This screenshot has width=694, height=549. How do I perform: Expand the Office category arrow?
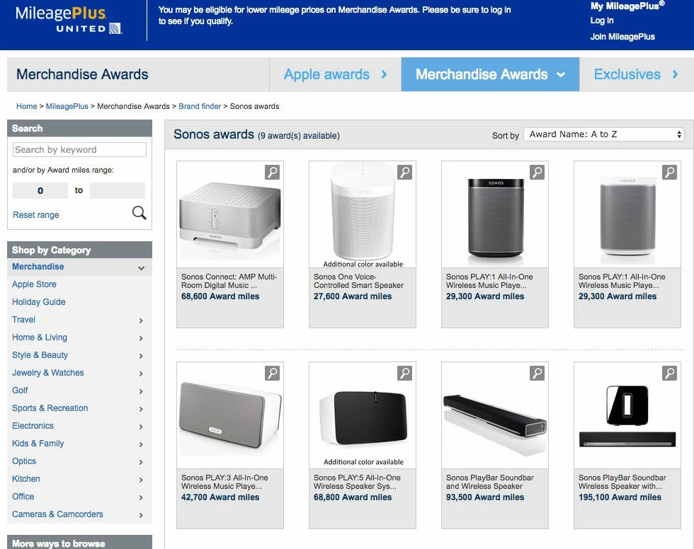(141, 497)
